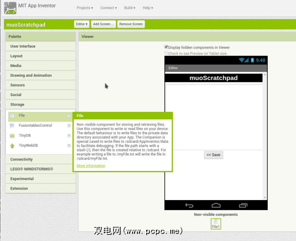
Task: Select the FusiontablesControl component icon
Action: tap(12, 126)
